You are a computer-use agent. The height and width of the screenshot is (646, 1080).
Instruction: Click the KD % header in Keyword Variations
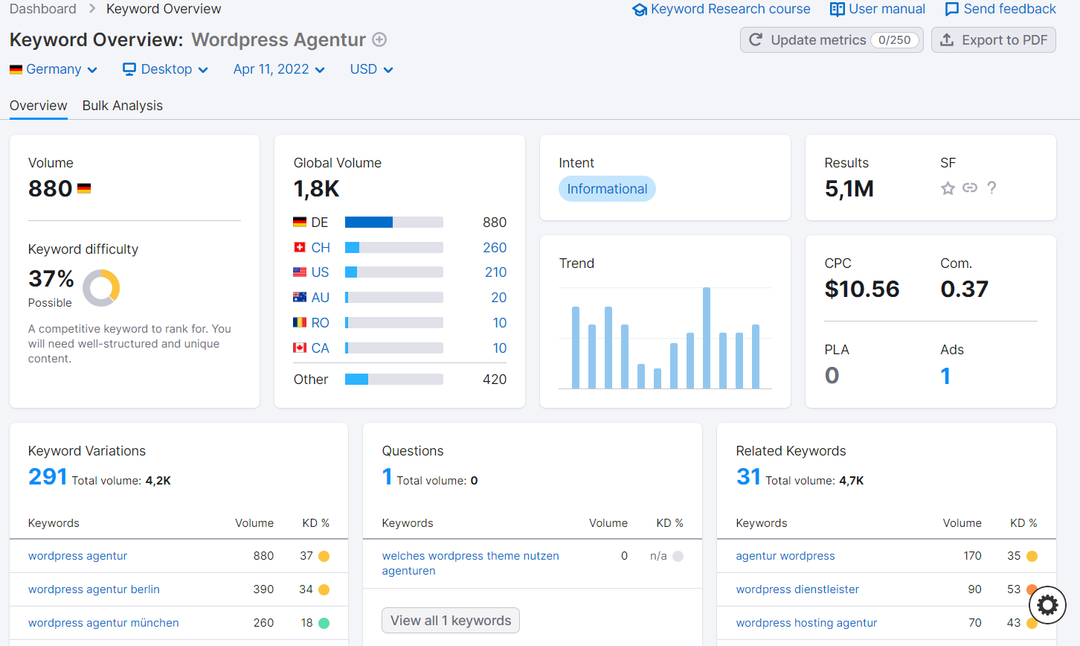[315, 523]
